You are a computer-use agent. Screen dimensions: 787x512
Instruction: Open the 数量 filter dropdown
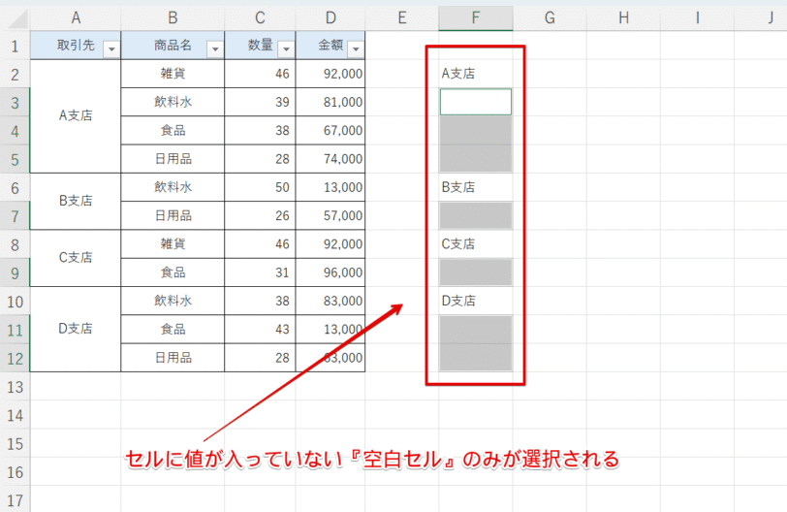click(x=286, y=49)
